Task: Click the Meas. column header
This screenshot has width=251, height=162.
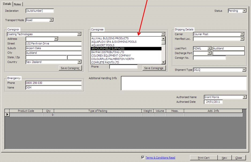Action: (x=175, y=111)
